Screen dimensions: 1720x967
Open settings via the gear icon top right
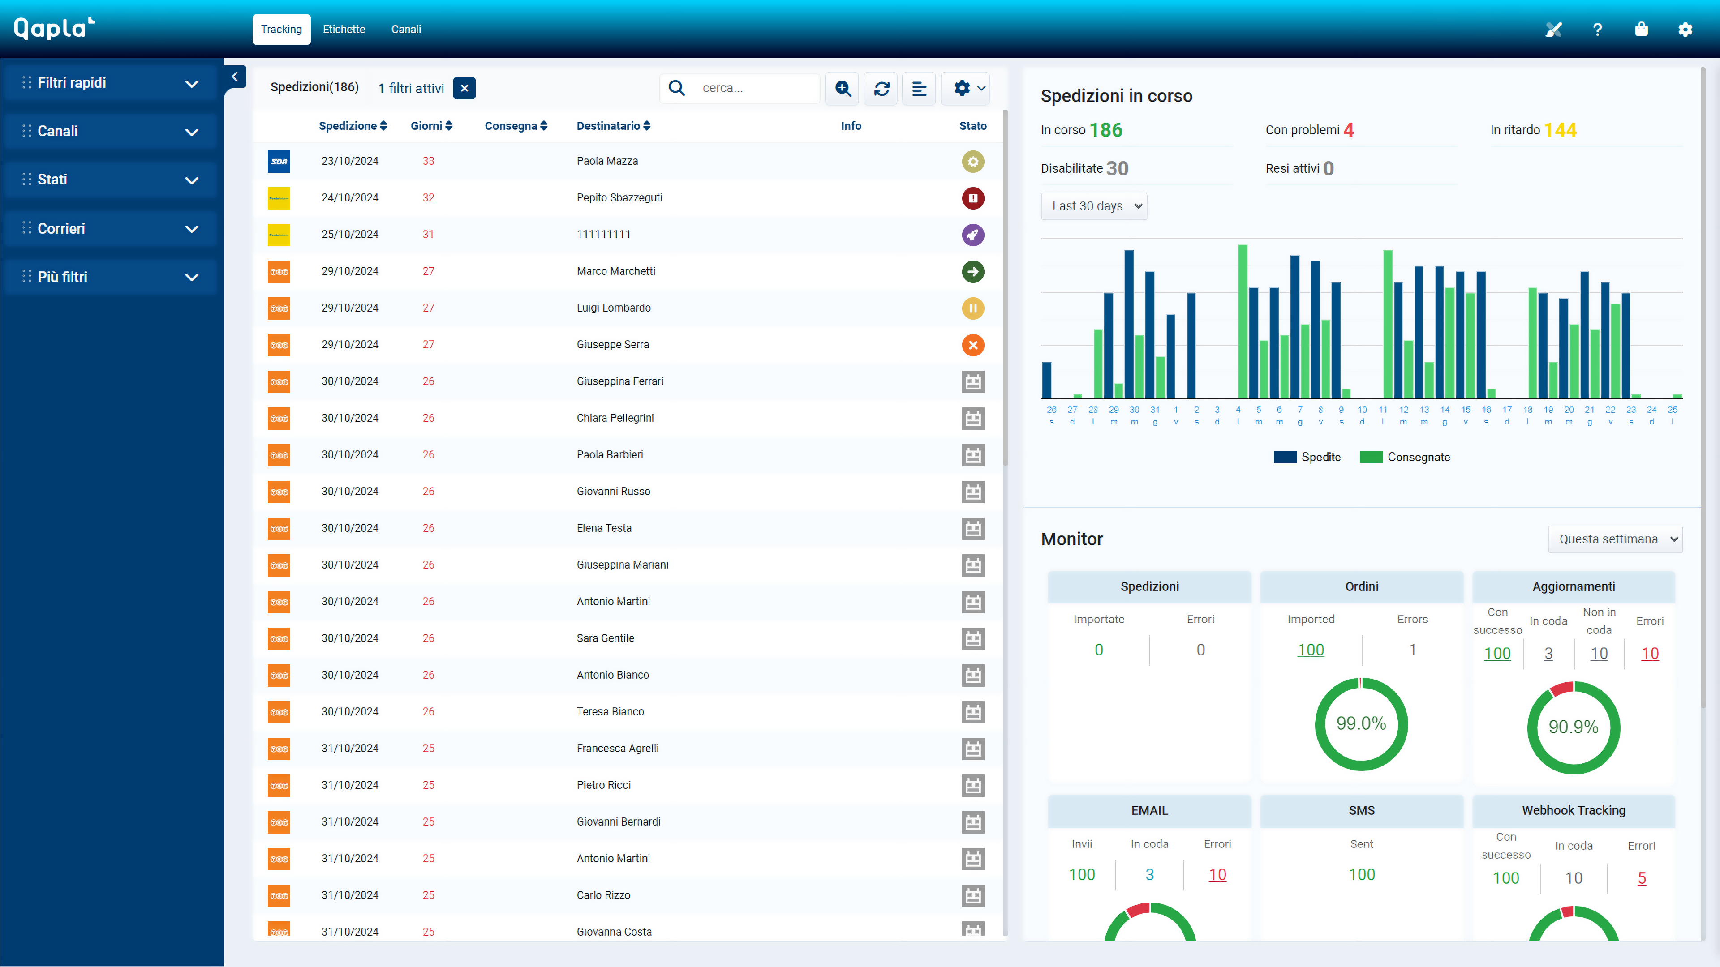(x=1685, y=30)
